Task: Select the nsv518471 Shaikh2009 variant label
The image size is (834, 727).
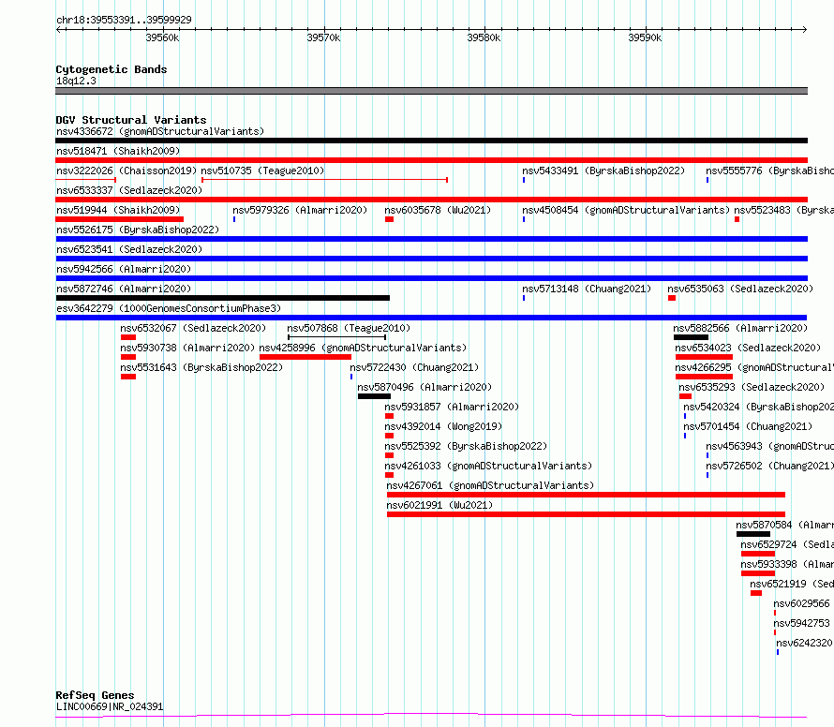Action: [118, 151]
